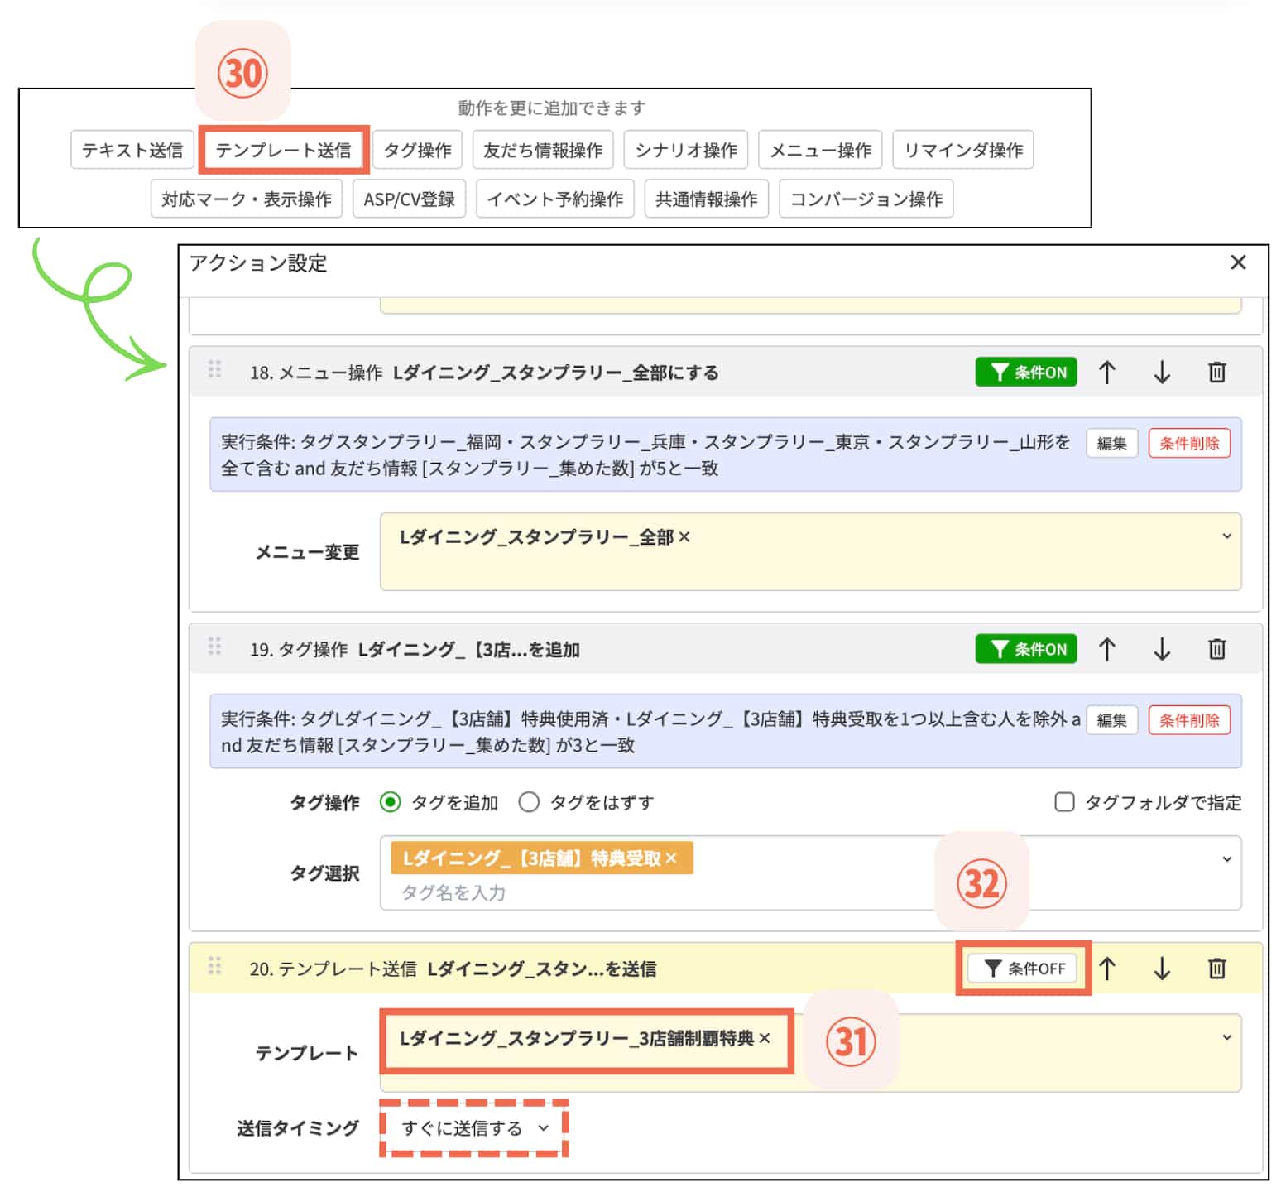Remove Lダイニング_スタンプラリー_全部 with its × icon

click(685, 536)
